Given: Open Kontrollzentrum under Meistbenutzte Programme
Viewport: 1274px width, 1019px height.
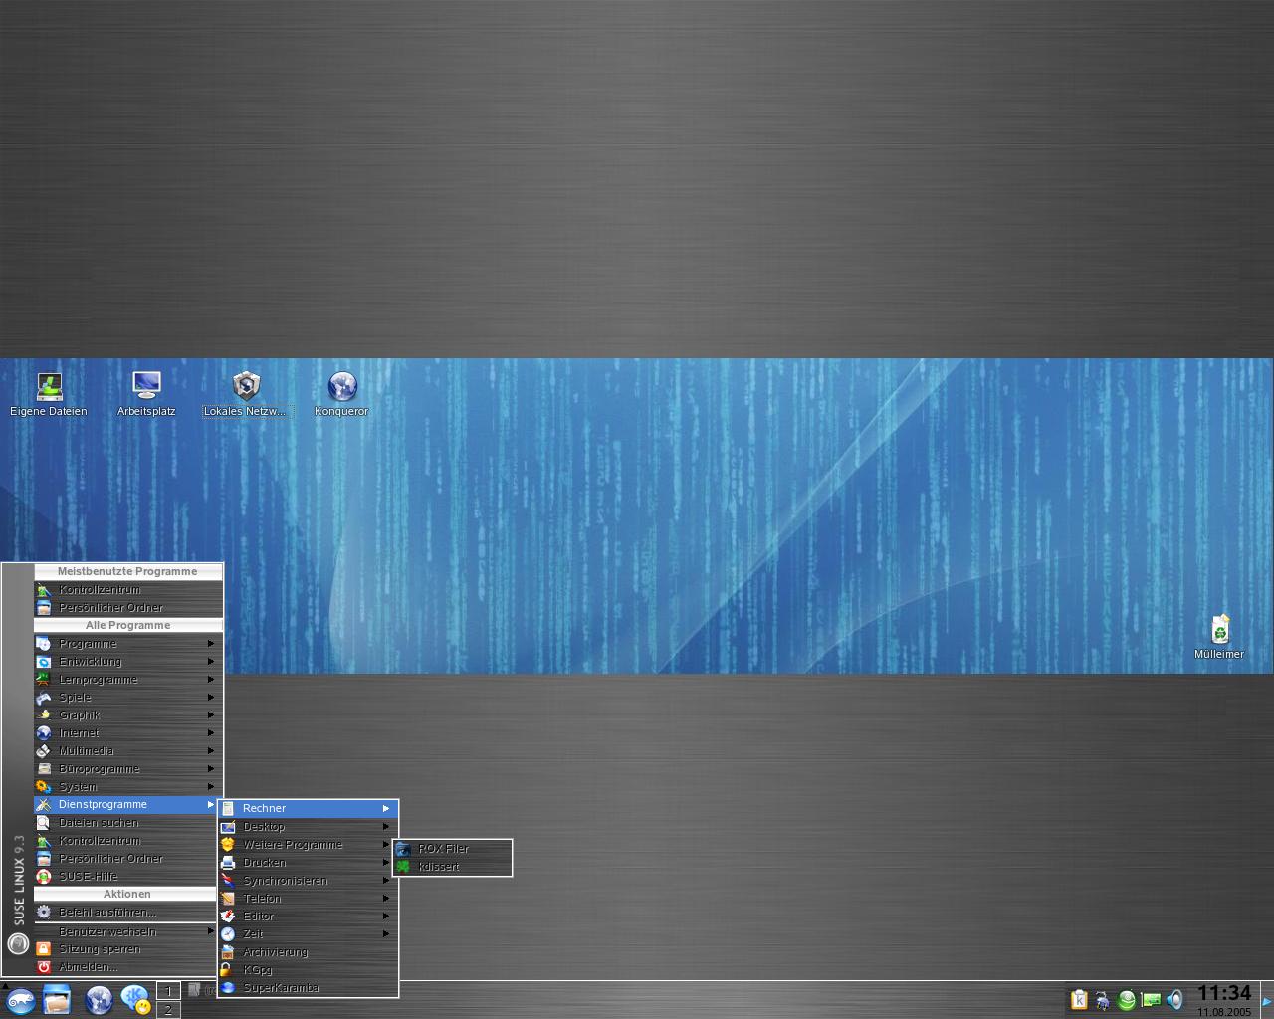Looking at the screenshot, I should coord(127,590).
